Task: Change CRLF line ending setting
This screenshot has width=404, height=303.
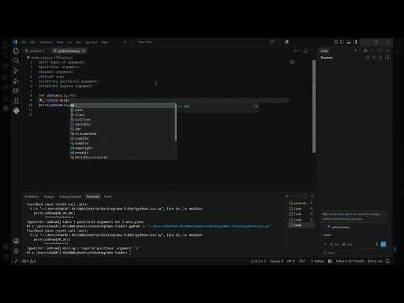Action: click(302, 261)
